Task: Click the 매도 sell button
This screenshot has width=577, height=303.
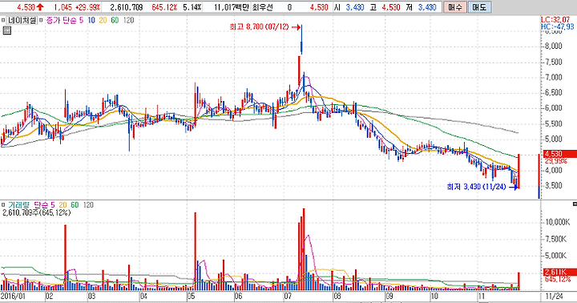Action: (479, 7)
